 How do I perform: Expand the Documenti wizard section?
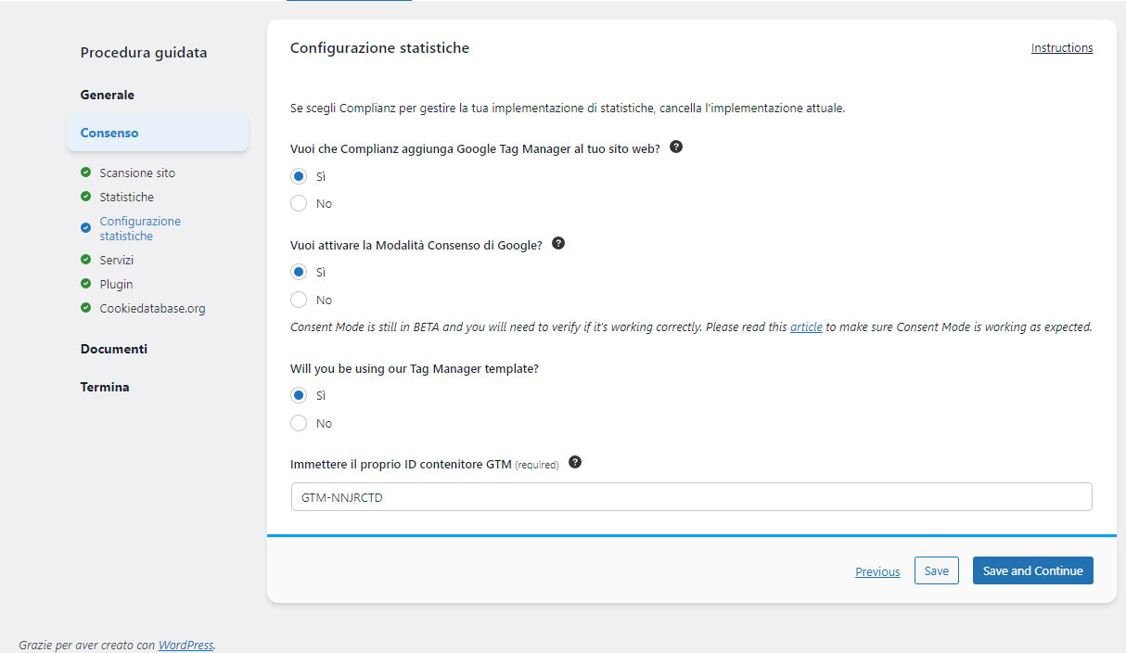(114, 349)
